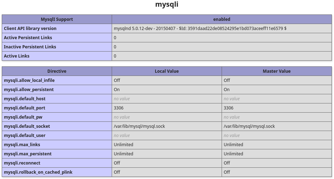Select the MysqlI Support header cell
The image size is (334, 179).
[57, 19]
